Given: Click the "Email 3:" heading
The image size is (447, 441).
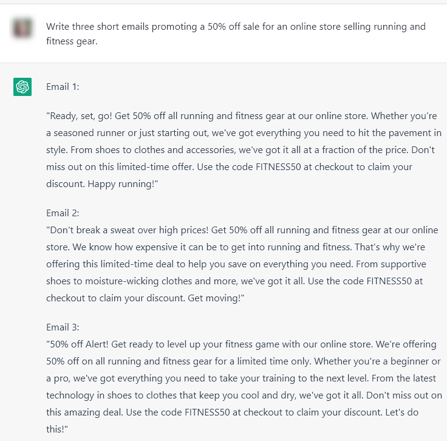Looking at the screenshot, I should 63,327.
